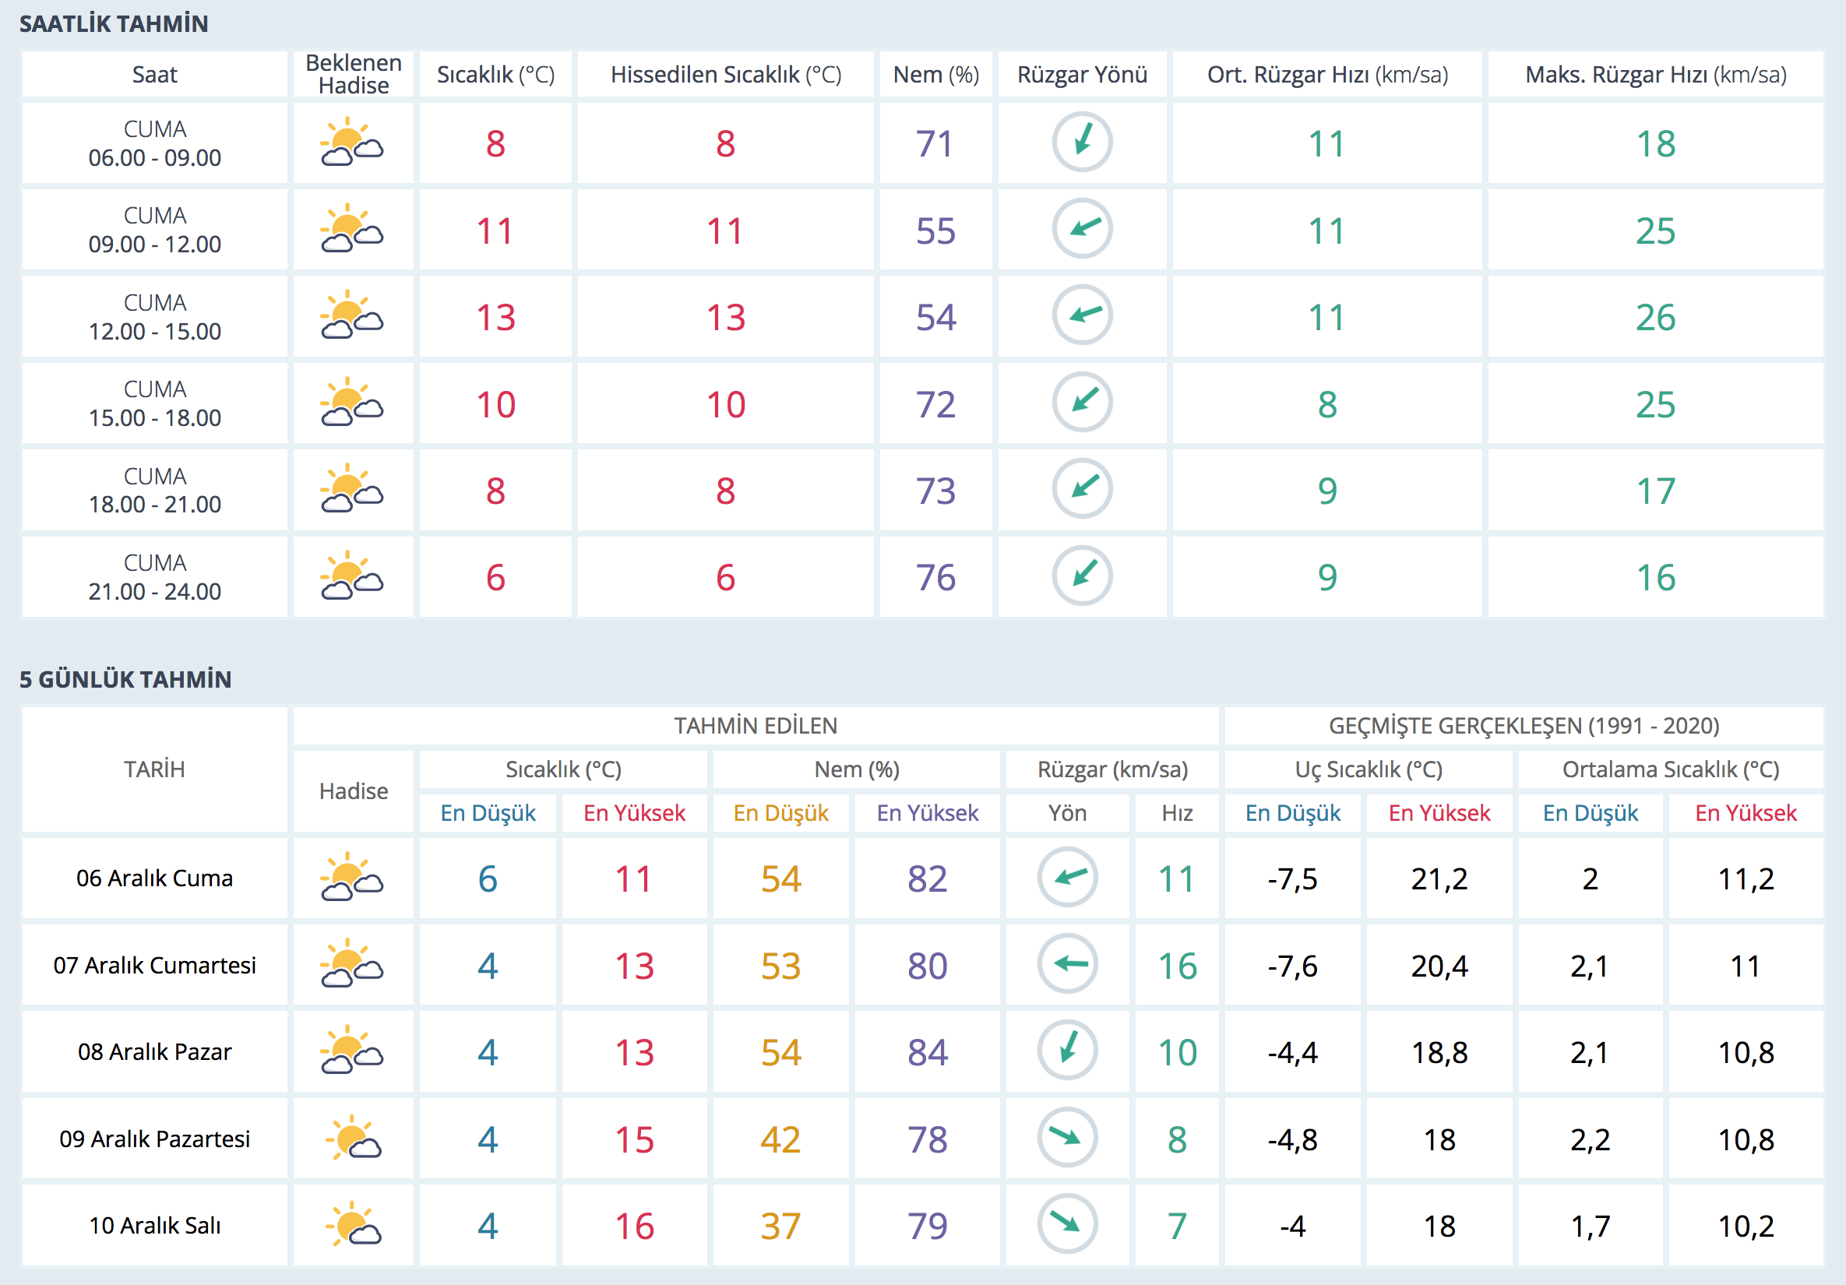Click weather icon for 12.00 - 15.00 row
1846x1285 pixels.
[352, 316]
